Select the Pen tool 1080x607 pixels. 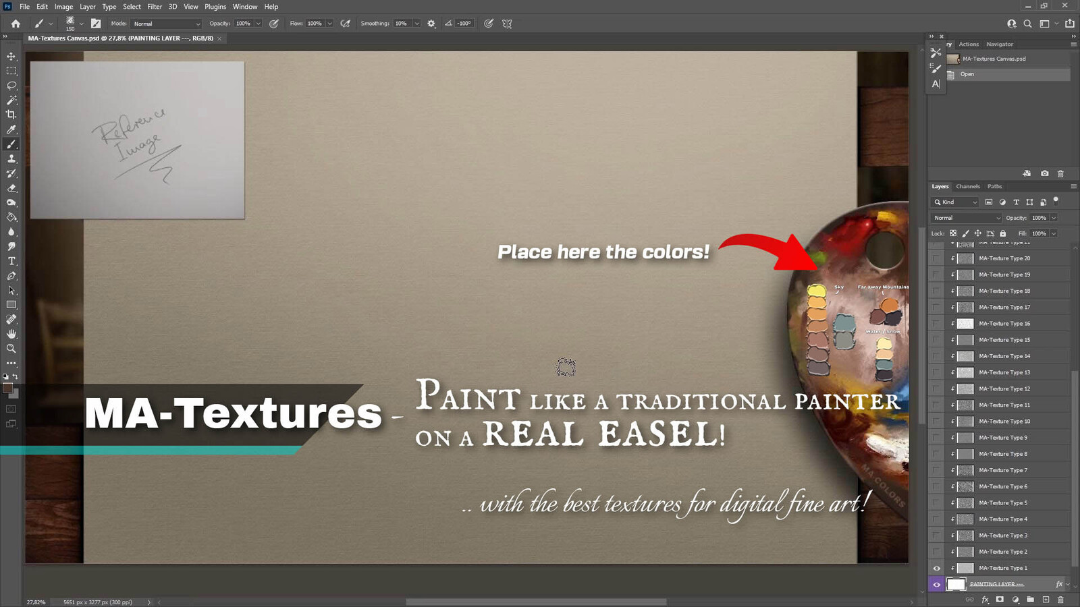pos(11,276)
